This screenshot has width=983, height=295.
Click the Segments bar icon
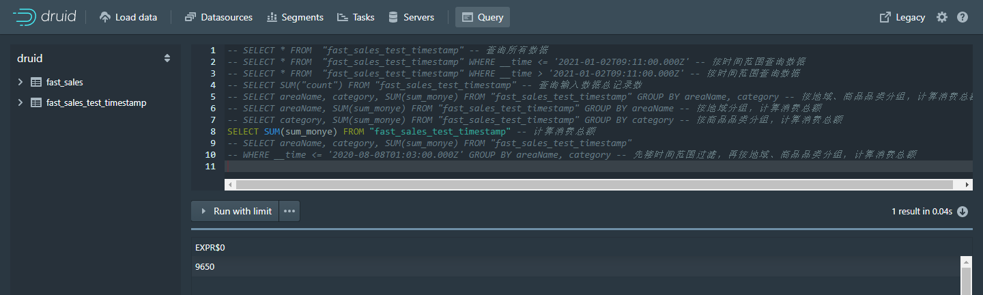point(272,17)
